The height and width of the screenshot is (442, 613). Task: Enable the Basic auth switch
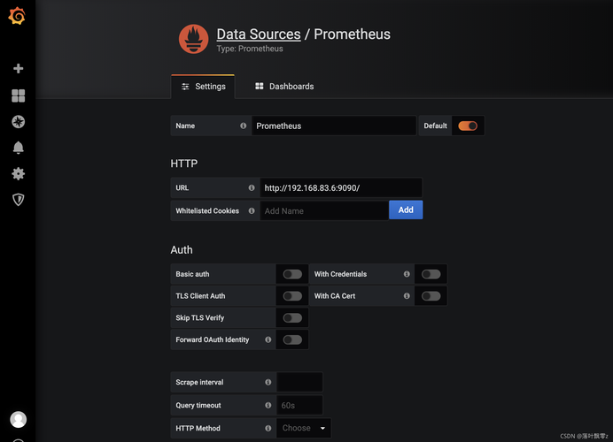pyautogui.click(x=292, y=274)
